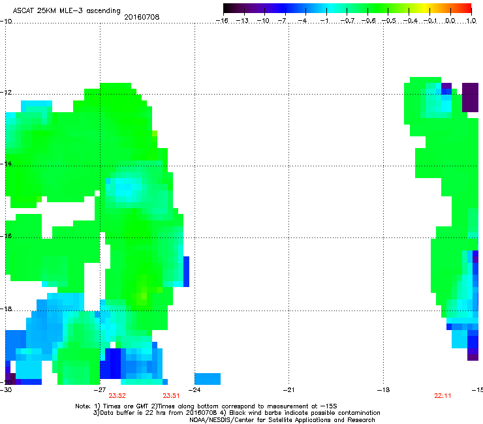
Task: Click the large dark purple block at top right
Action: 470,97
